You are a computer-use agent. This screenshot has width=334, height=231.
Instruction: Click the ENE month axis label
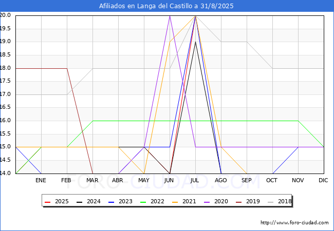click(41, 180)
